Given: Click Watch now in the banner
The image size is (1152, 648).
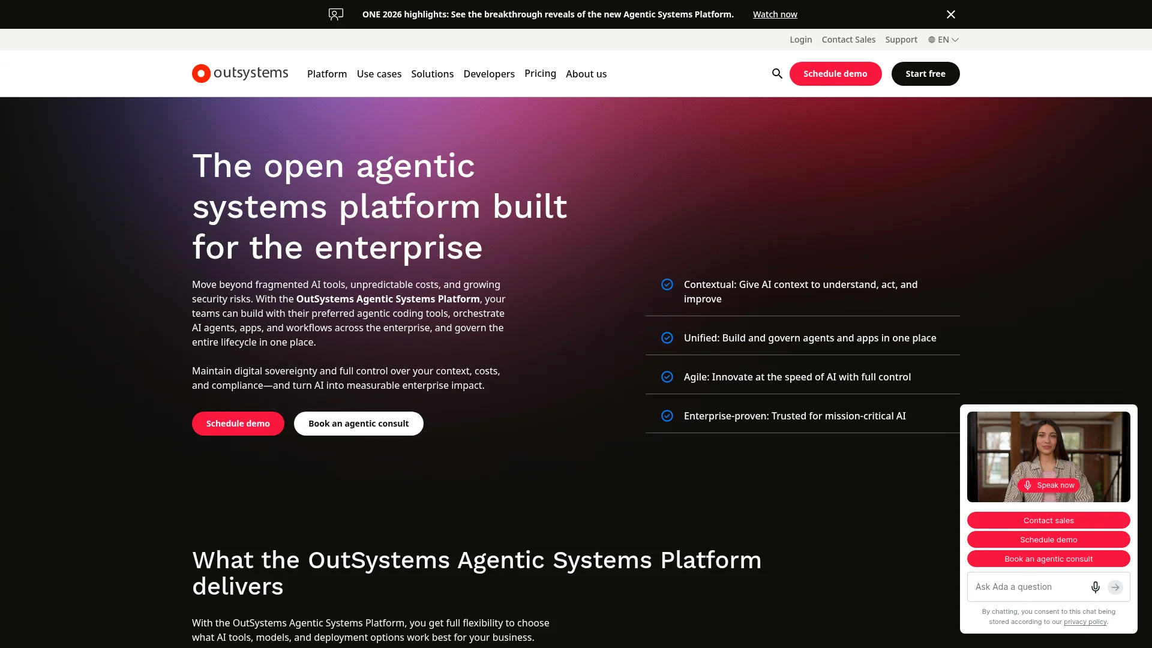Looking at the screenshot, I should click(x=775, y=14).
